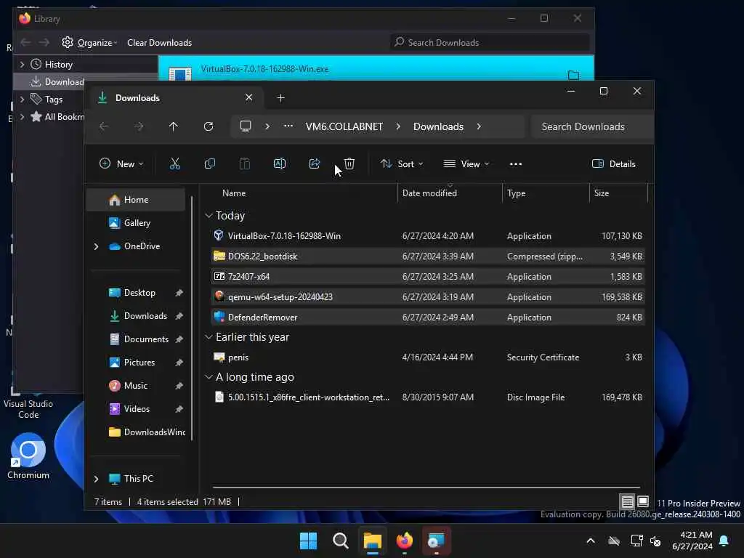
Task: Sort by the Size column header
Action: click(x=601, y=193)
